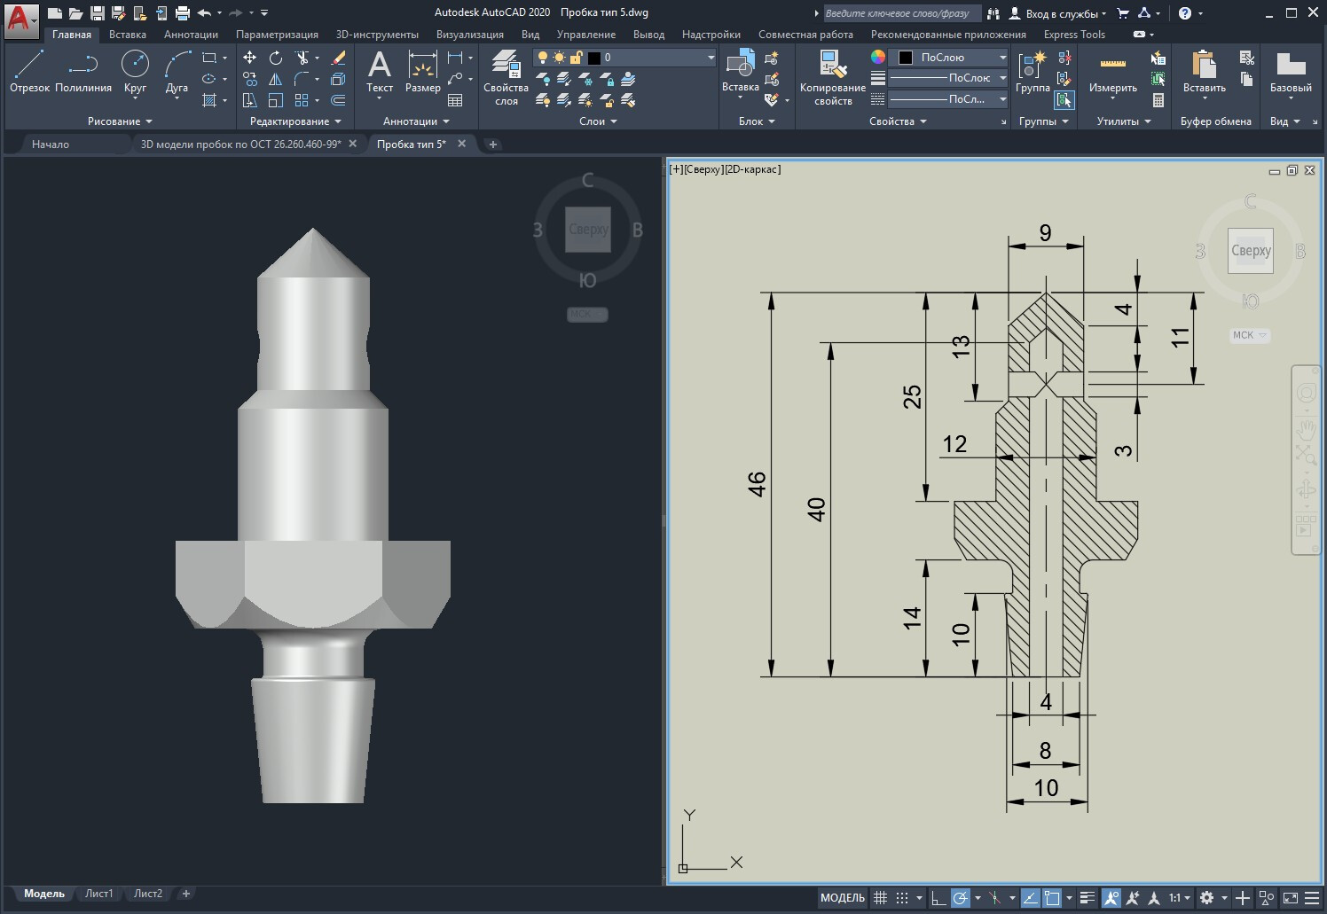Image resolution: width=1327 pixels, height=914 pixels.
Task: Choose the Дуга arc tool
Action: (177, 71)
